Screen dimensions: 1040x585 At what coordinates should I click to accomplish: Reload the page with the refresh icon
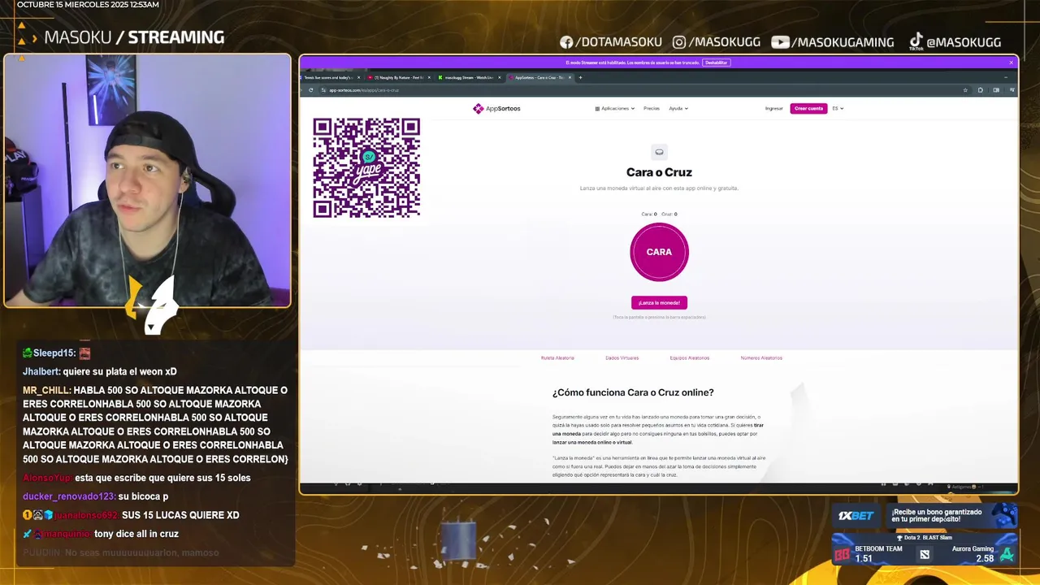click(x=310, y=90)
